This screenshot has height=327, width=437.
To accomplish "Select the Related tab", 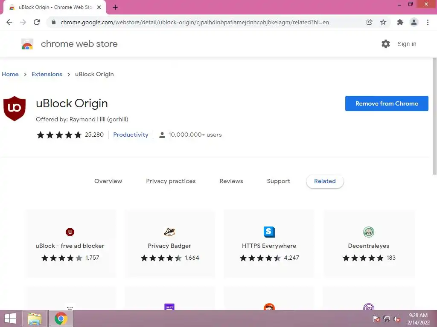I will pyautogui.click(x=325, y=181).
